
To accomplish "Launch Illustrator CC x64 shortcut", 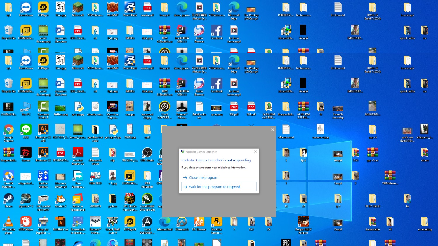I will (x=43, y=133).
